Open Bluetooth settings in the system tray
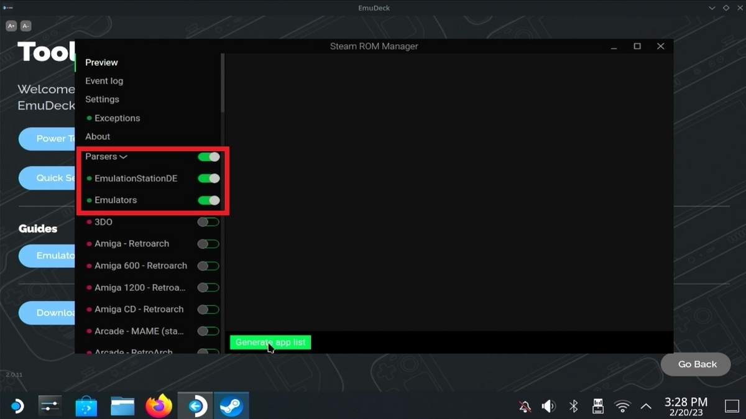 574,407
